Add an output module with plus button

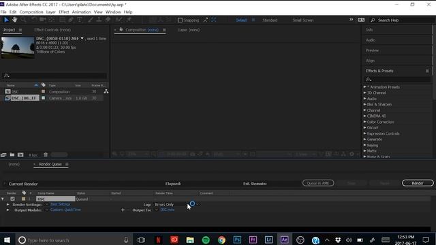(123, 210)
